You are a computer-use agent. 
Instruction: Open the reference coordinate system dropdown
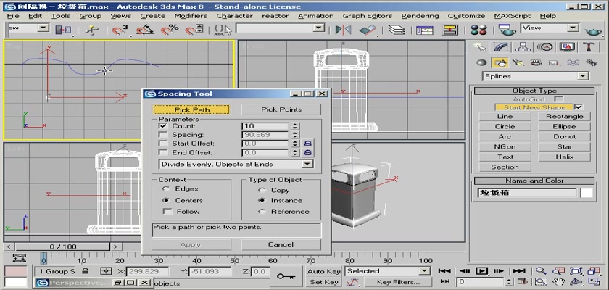point(28,28)
